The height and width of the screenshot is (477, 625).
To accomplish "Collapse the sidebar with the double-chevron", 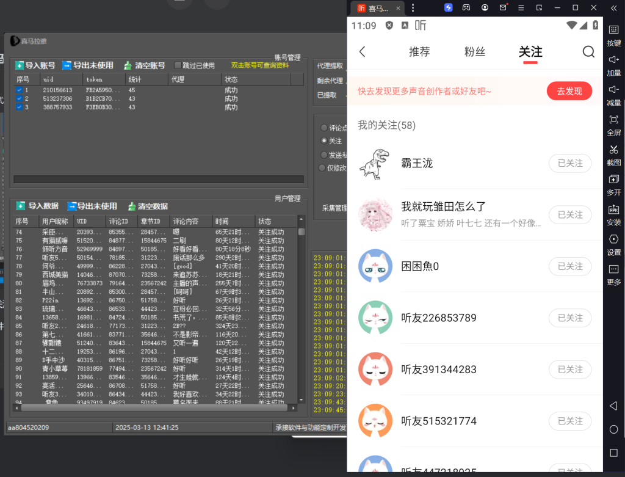I will click(x=613, y=9).
